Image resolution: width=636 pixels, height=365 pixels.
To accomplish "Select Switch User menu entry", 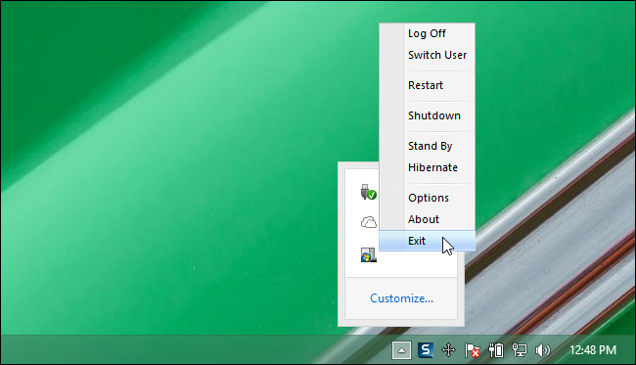I will [427, 55].
